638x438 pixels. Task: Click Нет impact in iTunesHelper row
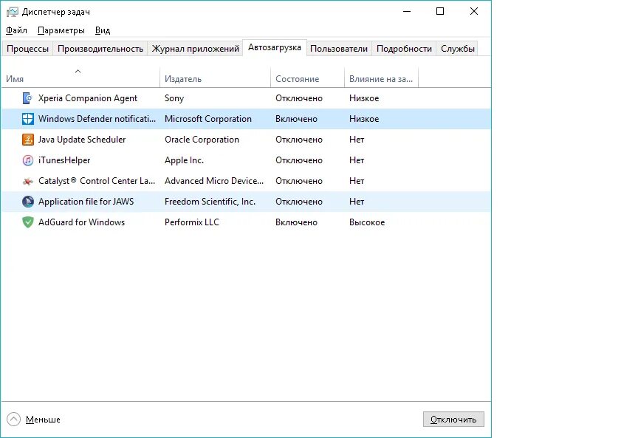click(357, 160)
